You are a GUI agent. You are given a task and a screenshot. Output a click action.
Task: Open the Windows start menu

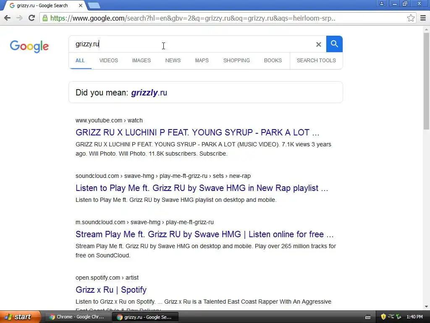tap(20, 317)
